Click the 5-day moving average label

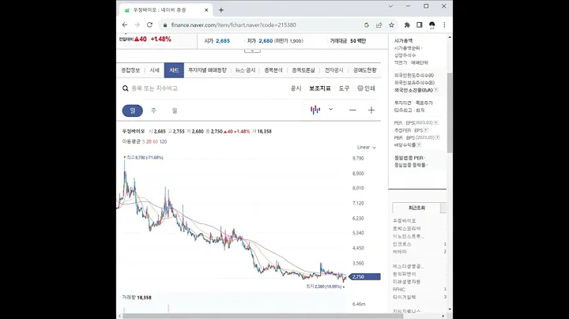143,142
